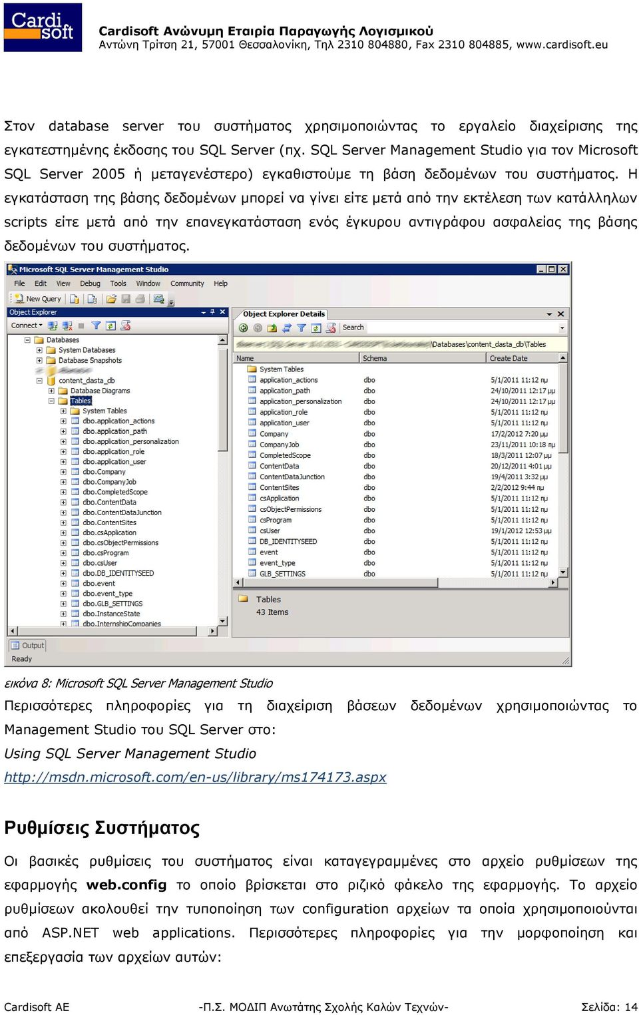Select the dbo.ContentData tree item
This screenshot has width=639, height=1015.
(109, 503)
